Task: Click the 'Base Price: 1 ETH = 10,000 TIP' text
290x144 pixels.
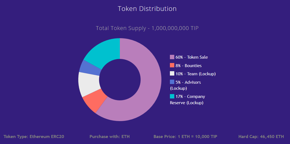Action: [185, 137]
